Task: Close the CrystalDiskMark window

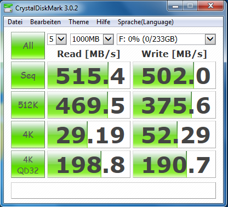Action: [210, 6]
